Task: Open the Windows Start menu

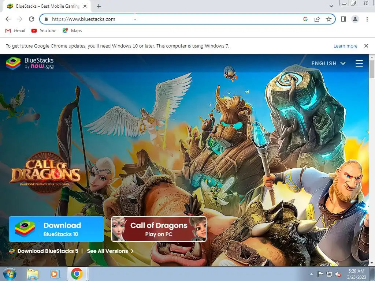Action: (x=10, y=274)
